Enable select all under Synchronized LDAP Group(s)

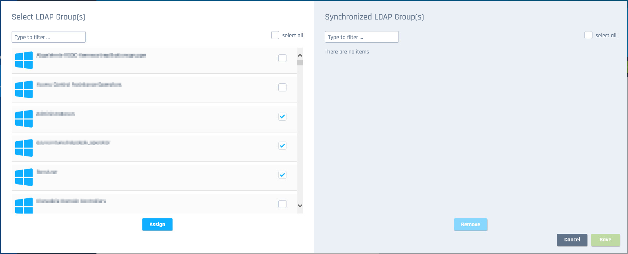click(x=588, y=35)
